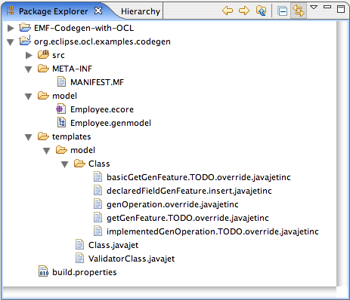Screen dimensions: 350x300
Task: Select declaredFieldGenFeature.insert.javajetinc file
Action: pyautogui.click(x=189, y=191)
